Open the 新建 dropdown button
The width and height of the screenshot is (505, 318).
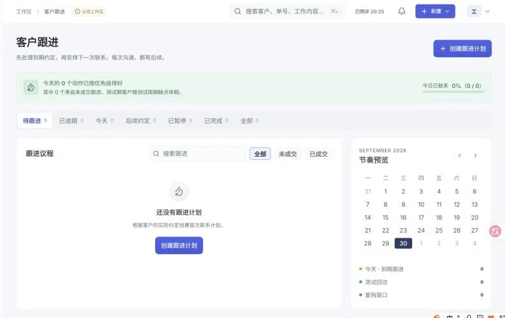(x=435, y=11)
